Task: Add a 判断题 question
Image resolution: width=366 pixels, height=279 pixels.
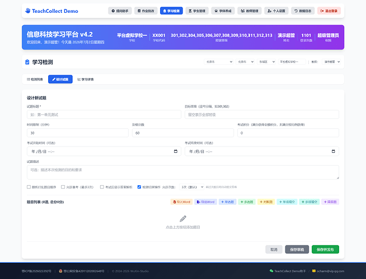Action: point(266,202)
